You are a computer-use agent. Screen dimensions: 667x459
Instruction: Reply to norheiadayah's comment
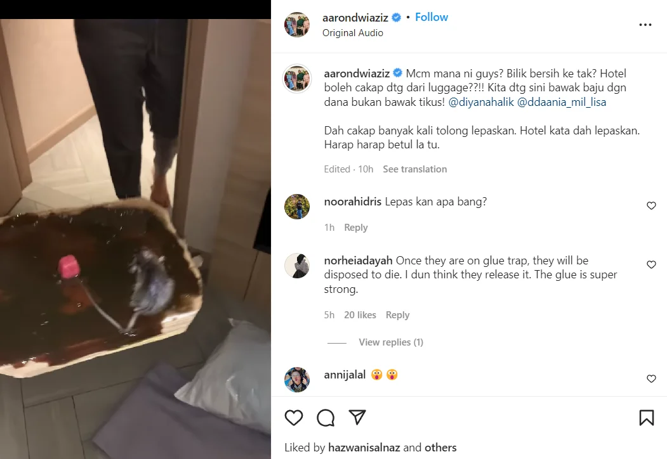(x=397, y=315)
